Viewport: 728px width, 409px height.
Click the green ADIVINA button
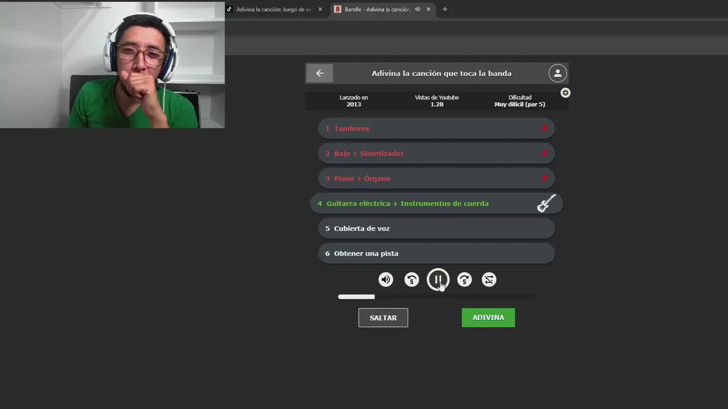(x=488, y=318)
